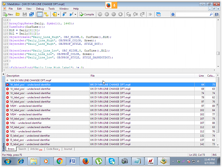This screenshot has height=167, width=222.
Task: Open the Journal tab
Action: 68,149
